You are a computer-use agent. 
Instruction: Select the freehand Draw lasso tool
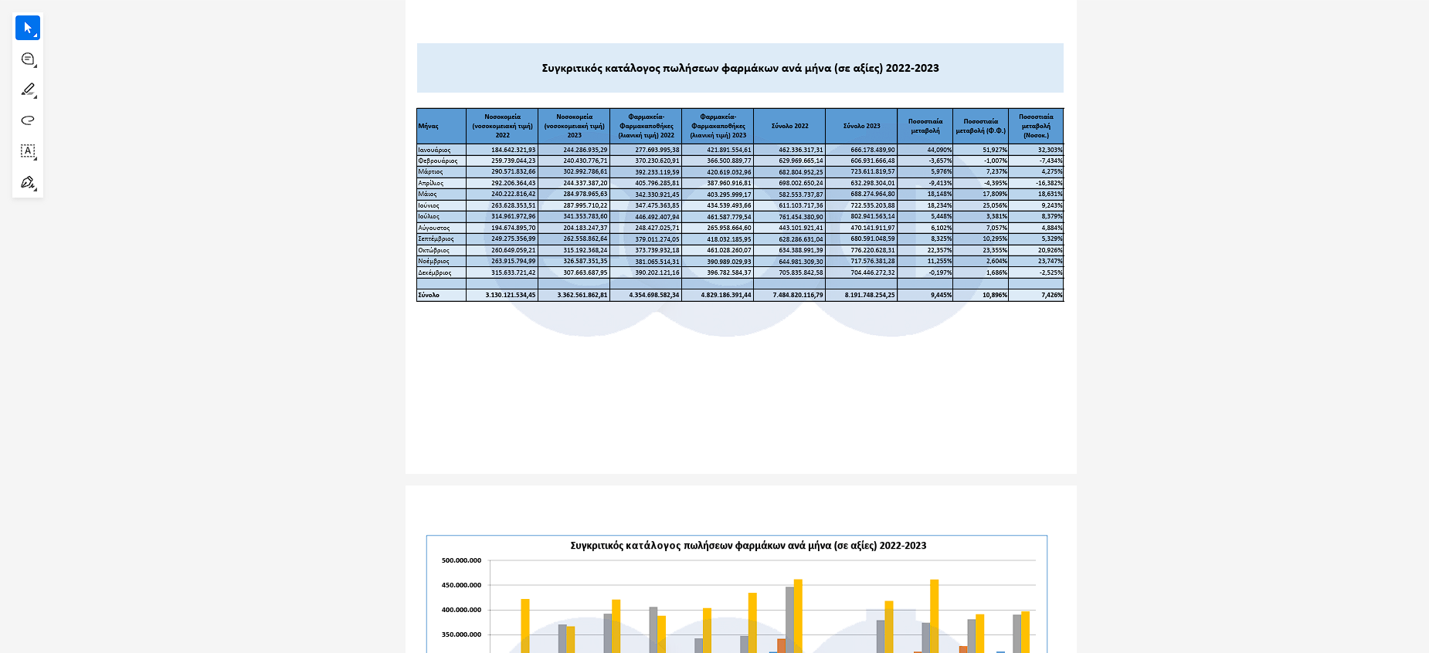pos(28,120)
